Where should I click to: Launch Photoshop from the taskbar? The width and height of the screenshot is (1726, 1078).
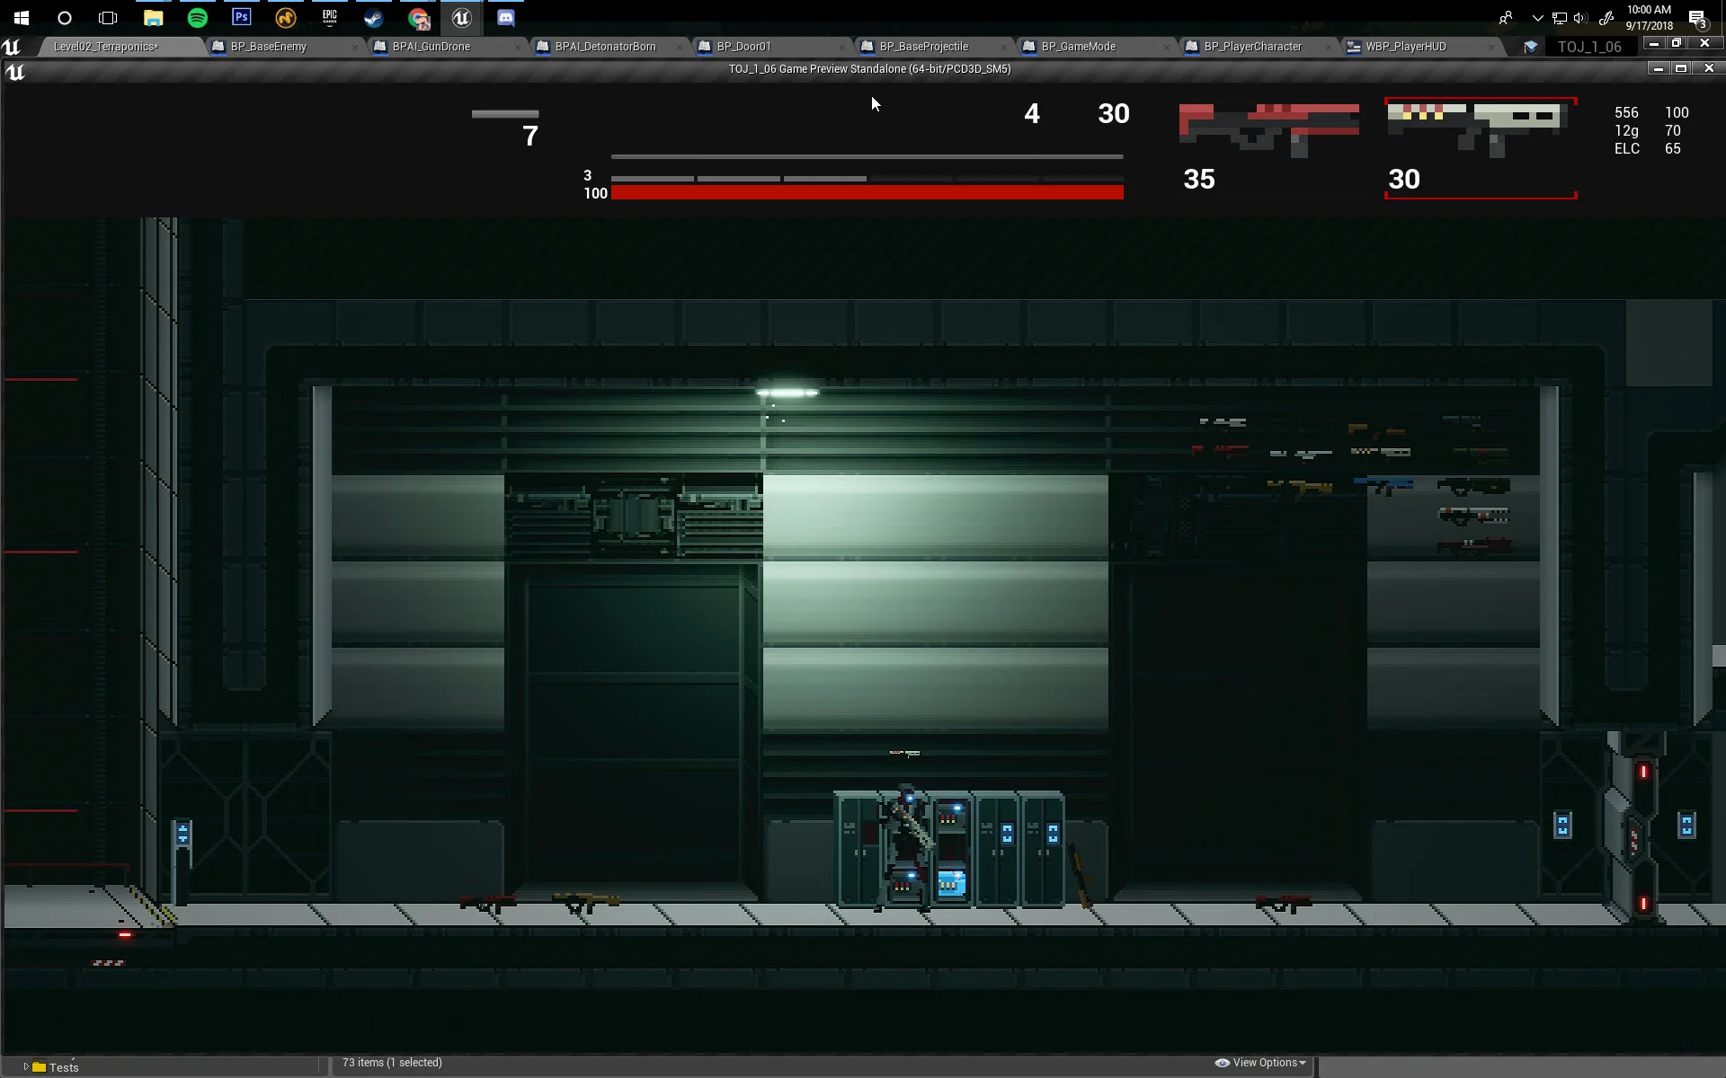pos(241,17)
